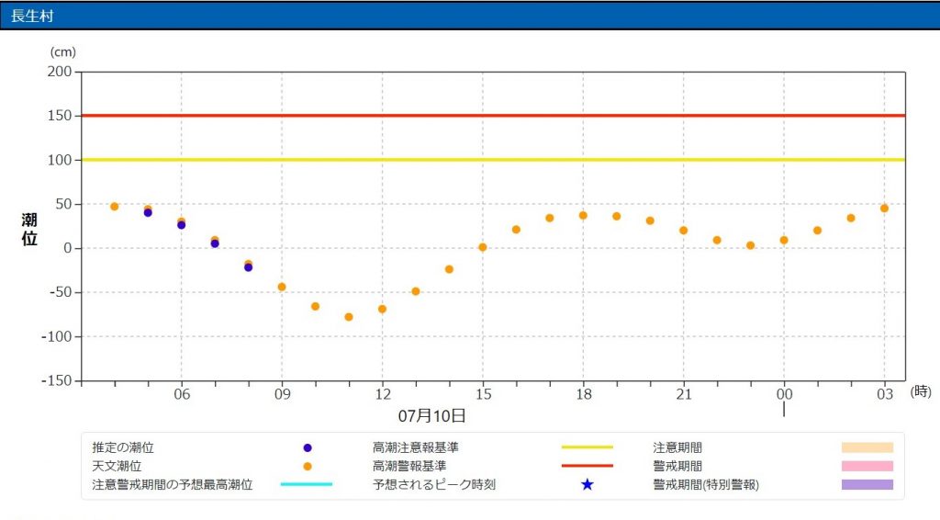Click the legend label 予想されるピーク時刻
The image size is (940, 520).
click(434, 484)
